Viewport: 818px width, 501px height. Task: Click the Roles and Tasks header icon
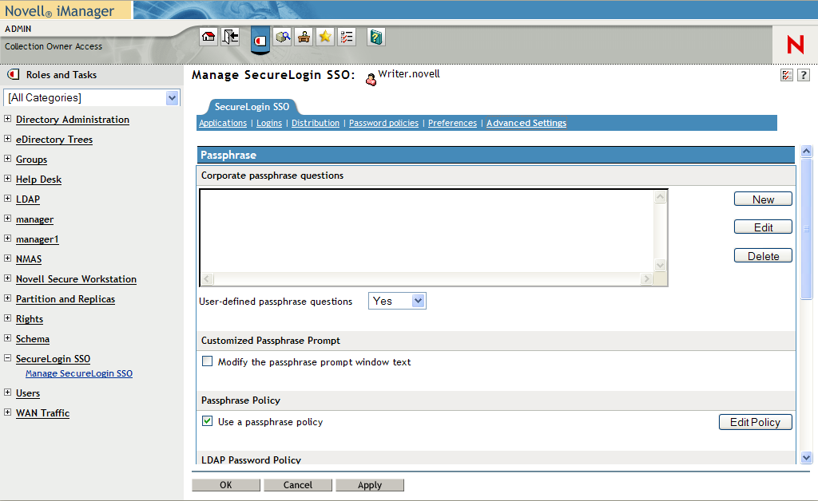14,74
